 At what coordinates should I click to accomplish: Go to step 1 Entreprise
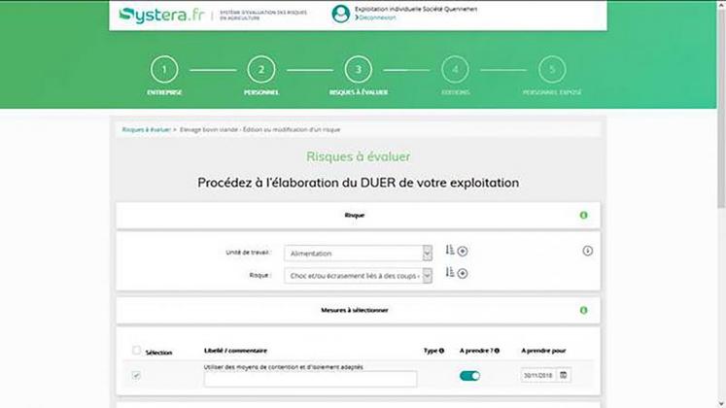pos(164,70)
